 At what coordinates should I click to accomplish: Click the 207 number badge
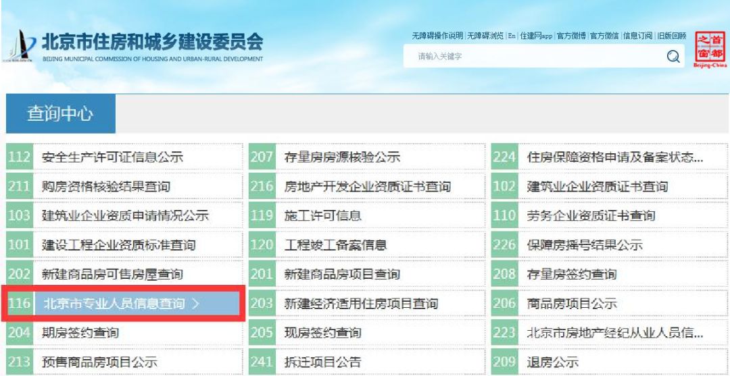click(262, 157)
